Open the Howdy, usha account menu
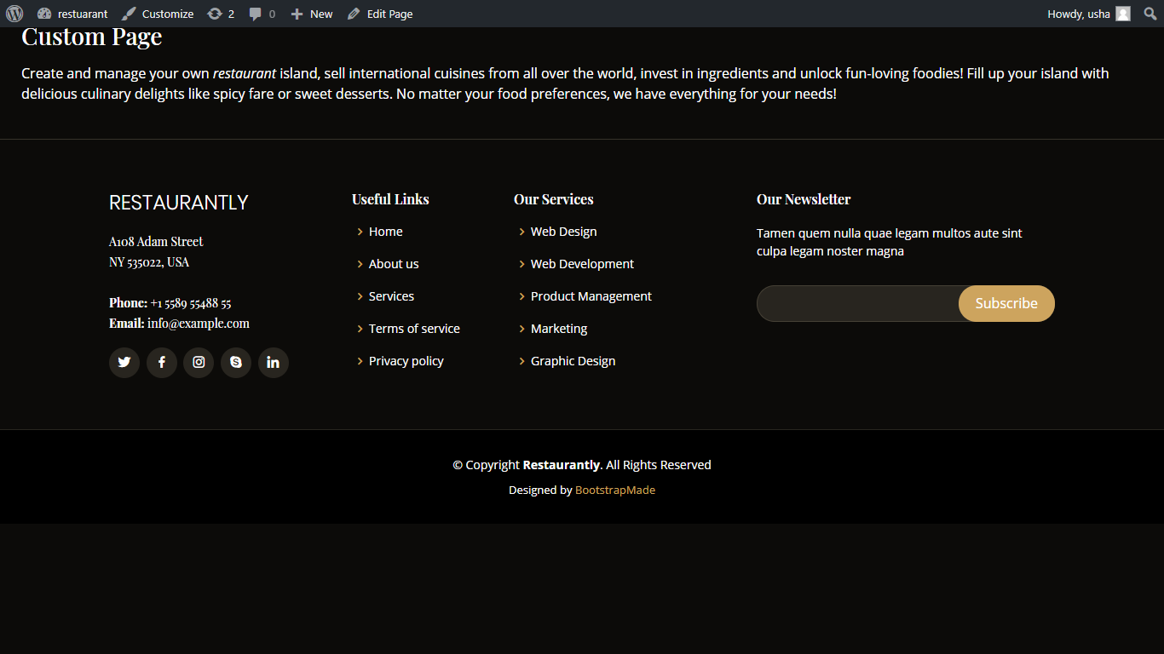 coord(1089,14)
